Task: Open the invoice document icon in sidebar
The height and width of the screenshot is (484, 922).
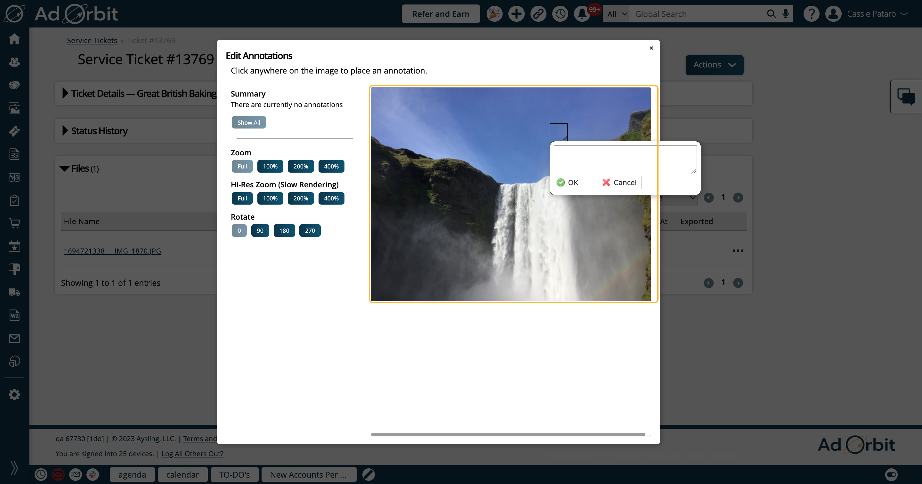Action: tap(14, 154)
